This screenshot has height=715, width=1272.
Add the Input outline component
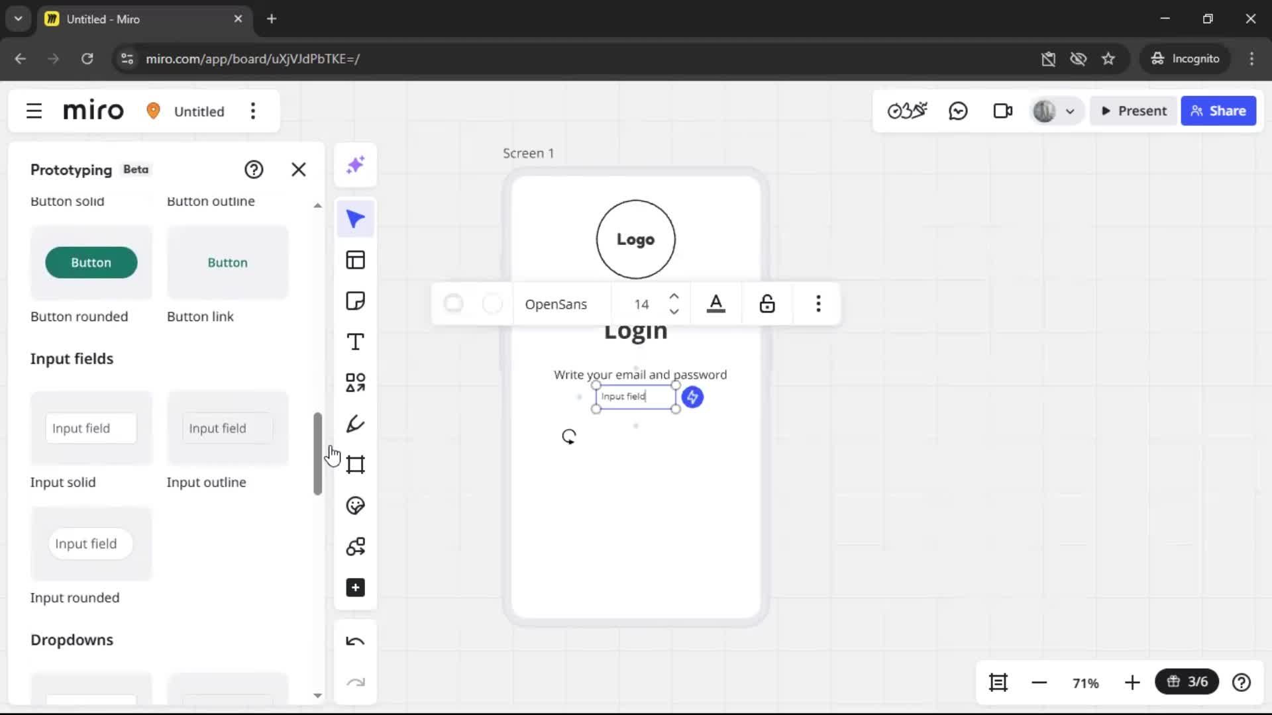coord(228,428)
